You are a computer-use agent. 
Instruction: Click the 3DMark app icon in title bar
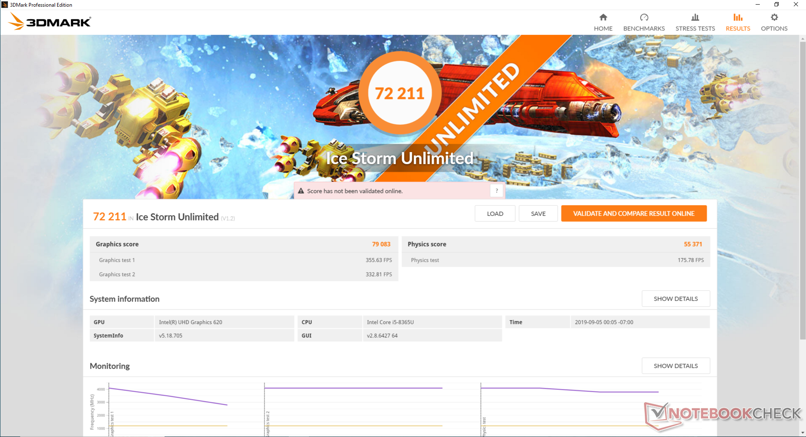coord(5,5)
